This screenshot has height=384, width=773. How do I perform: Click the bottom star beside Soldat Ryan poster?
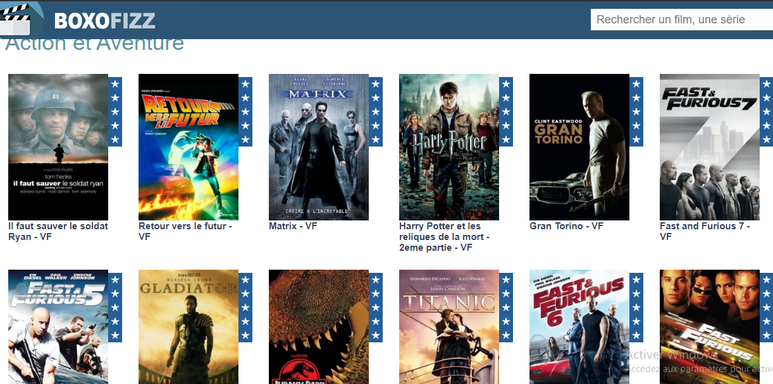115,139
